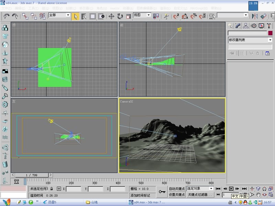Click the time slider left arrow
The height and width of the screenshot is (206, 275).
(x=13, y=175)
